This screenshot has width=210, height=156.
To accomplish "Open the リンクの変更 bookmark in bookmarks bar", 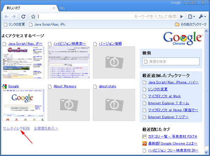I will point(14,24).
